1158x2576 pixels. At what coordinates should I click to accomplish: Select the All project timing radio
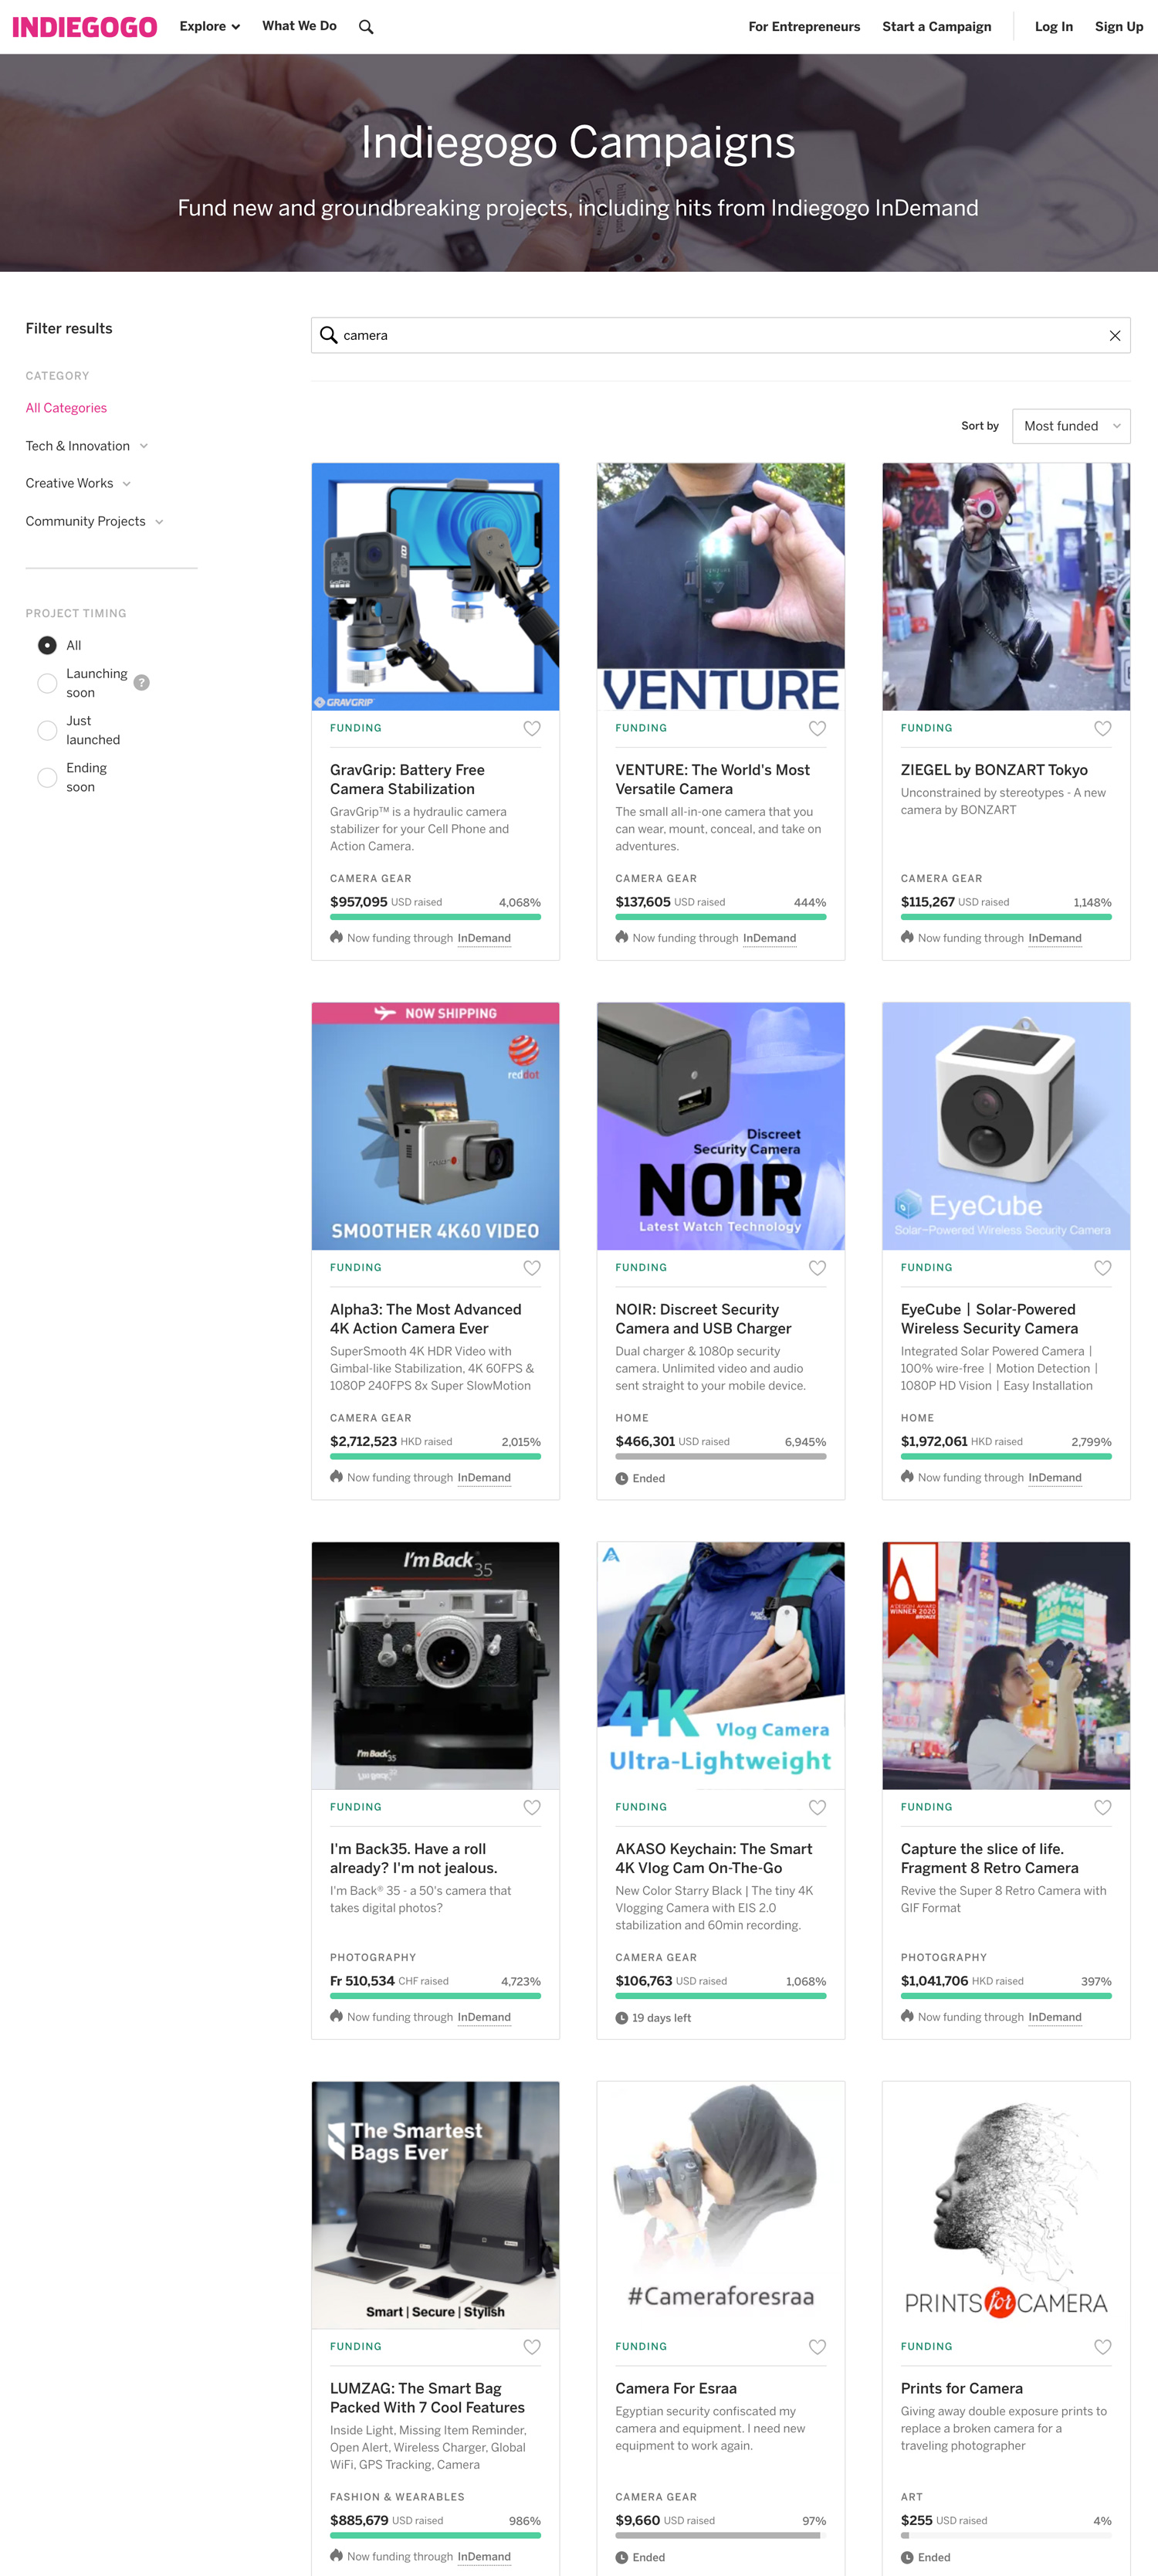pos(47,646)
